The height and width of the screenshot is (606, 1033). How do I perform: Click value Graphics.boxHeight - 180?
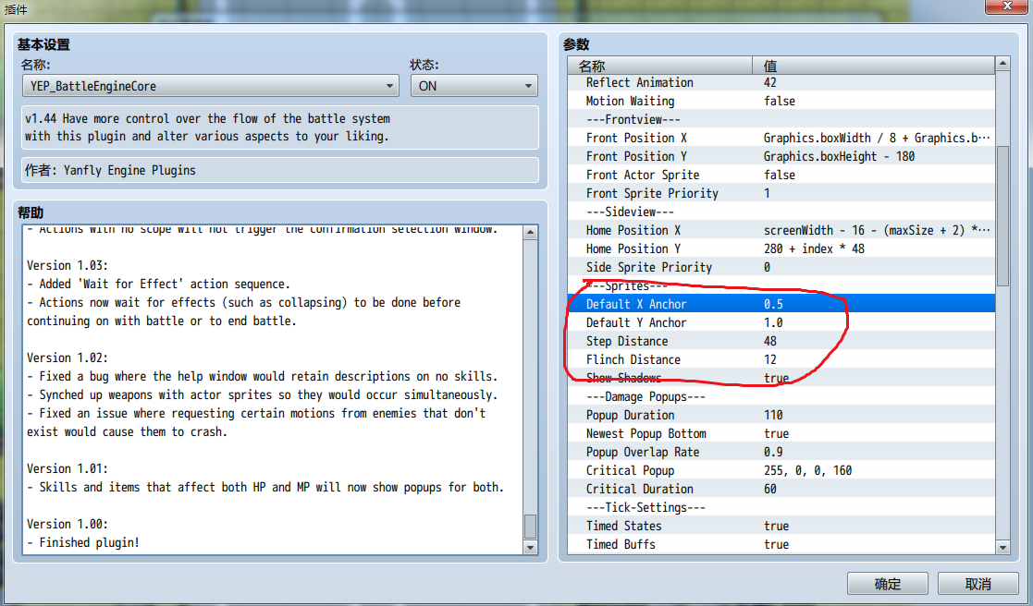pyautogui.click(x=840, y=157)
